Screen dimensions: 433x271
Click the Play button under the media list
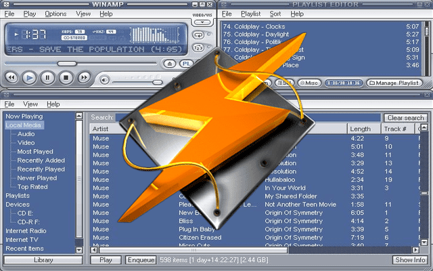106,260
